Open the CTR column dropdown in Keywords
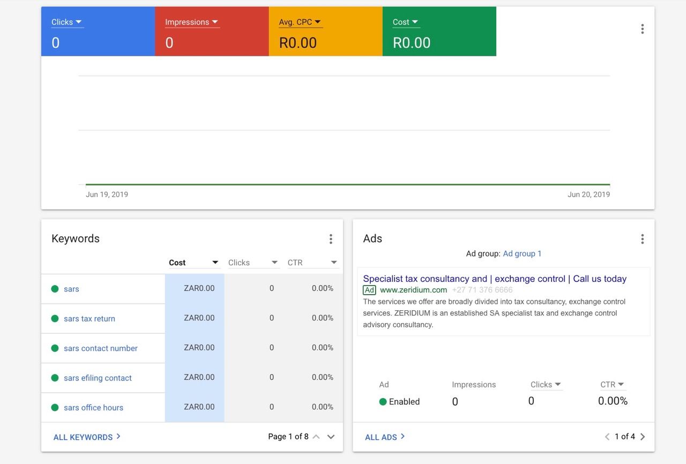Image resolution: width=686 pixels, height=464 pixels. 312,263
